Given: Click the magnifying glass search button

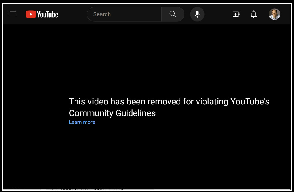Looking at the screenshot, I should 173,14.
